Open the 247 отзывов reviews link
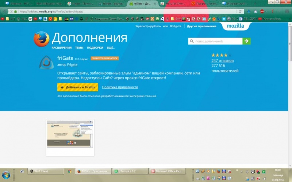The height and width of the screenshot is (182, 292). click(x=222, y=60)
